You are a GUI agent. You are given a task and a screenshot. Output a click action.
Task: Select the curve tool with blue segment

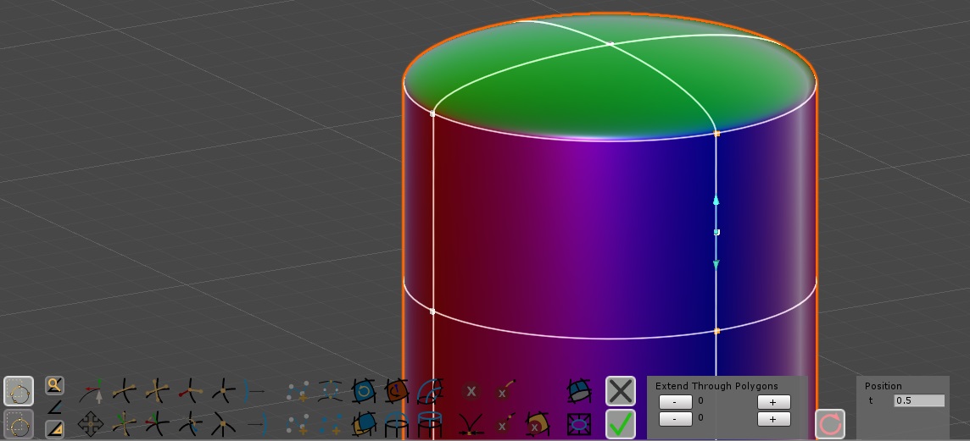pyautogui.click(x=191, y=424)
